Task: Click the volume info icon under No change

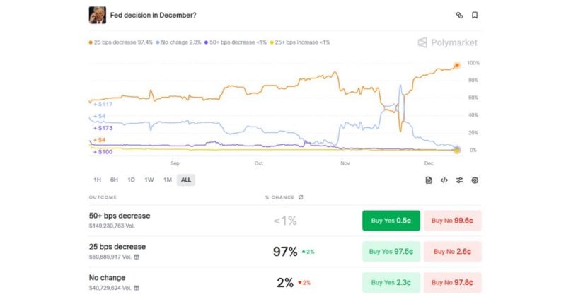Action: pyautogui.click(x=137, y=288)
